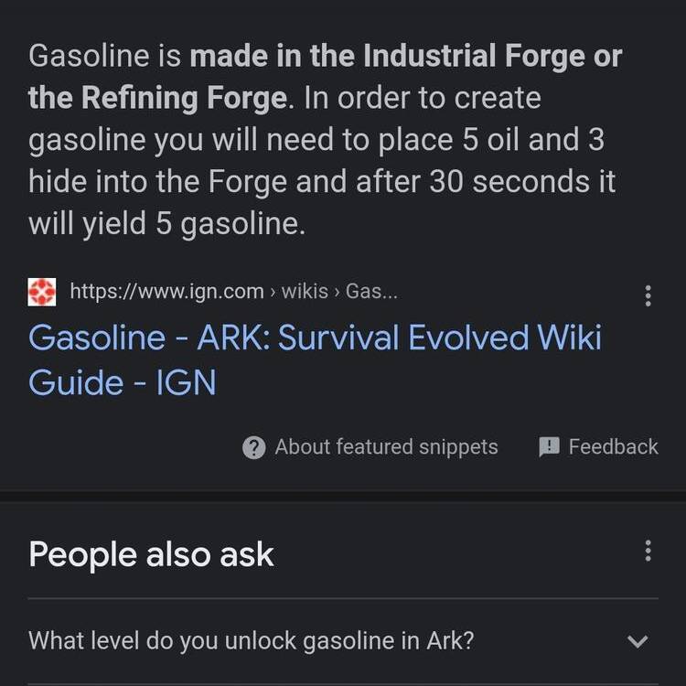This screenshot has width=686, height=686.
Task: Click the bold "the Refining Forge" text
Action: tap(157, 98)
